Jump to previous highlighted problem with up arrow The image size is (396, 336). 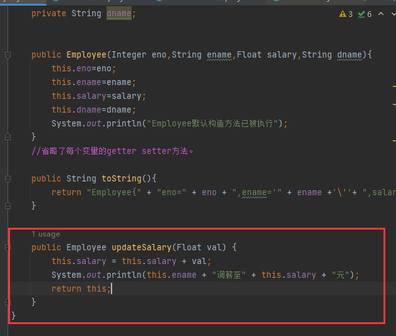pyautogui.click(x=380, y=14)
